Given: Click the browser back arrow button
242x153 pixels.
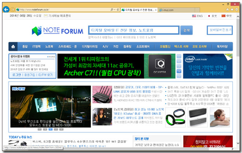Looking at the screenshot, I should pos(6,10).
